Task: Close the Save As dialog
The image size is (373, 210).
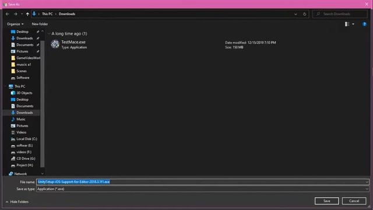Action: [x=367, y=4]
